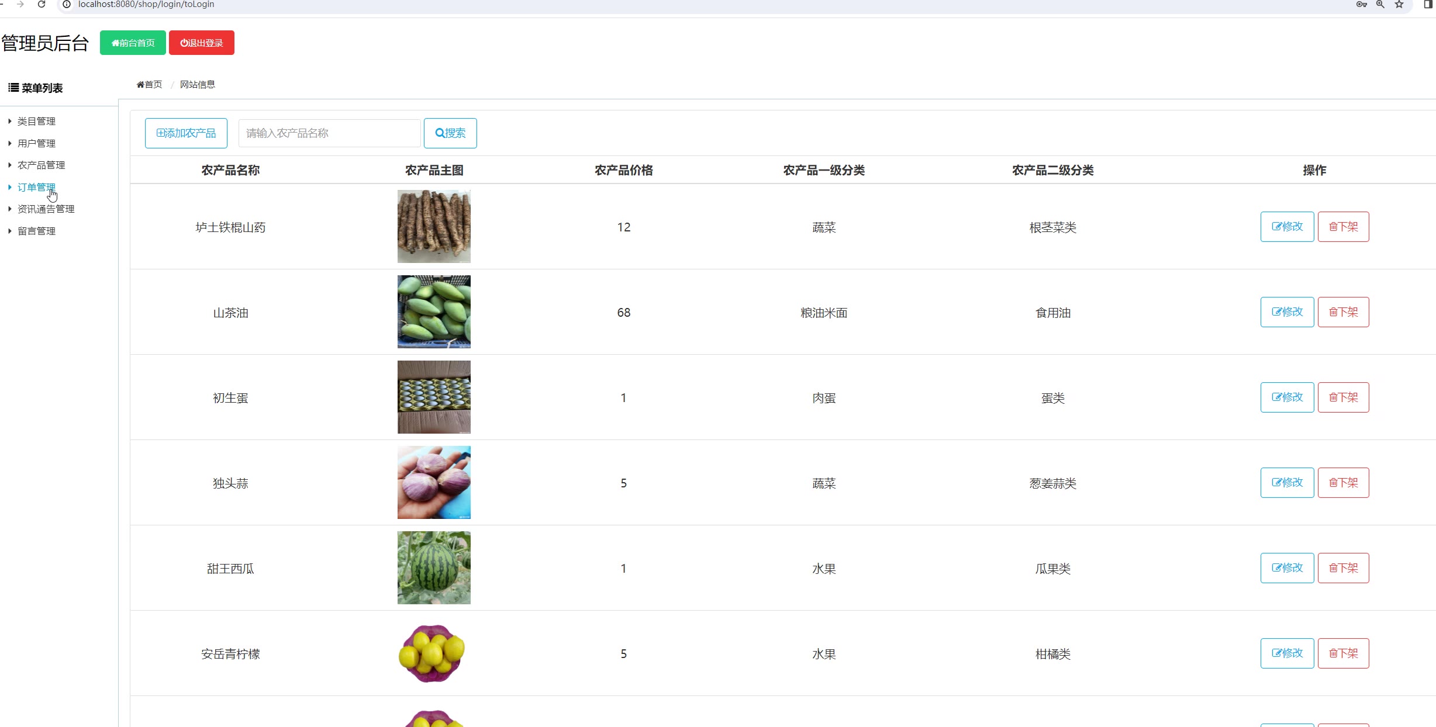Click the 农产品价格 column header
Viewport: 1436px width, 727px height.
624,170
